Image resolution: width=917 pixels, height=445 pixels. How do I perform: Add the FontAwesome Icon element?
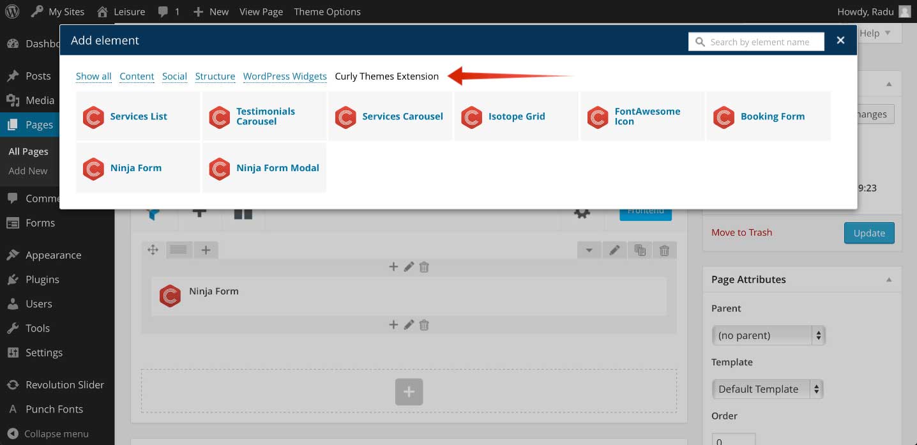click(x=642, y=116)
